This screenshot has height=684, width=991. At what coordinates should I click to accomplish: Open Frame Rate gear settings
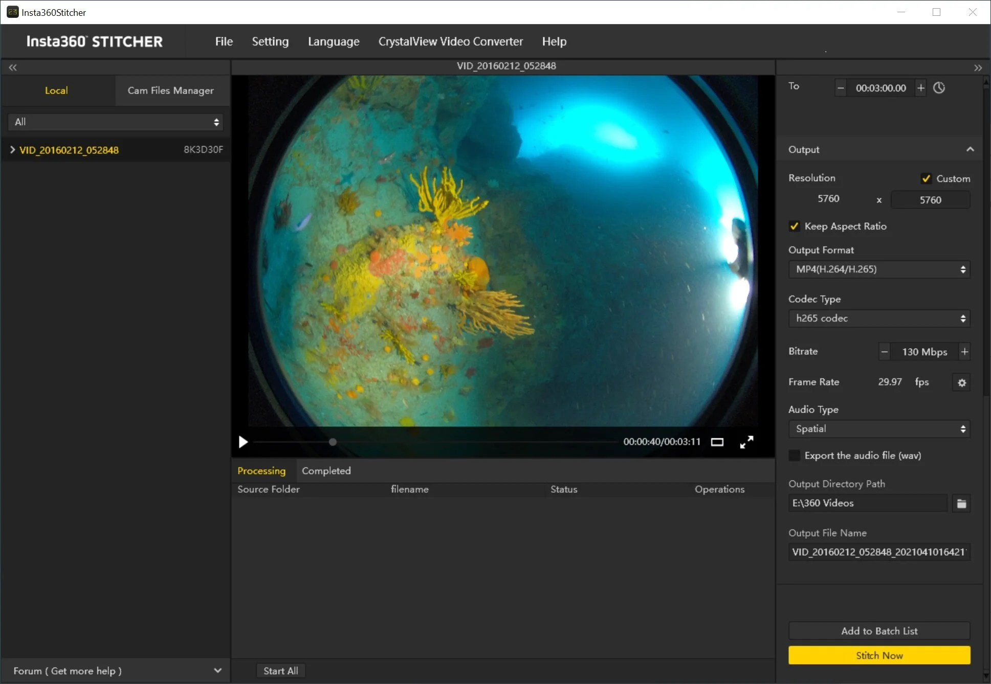pos(961,382)
